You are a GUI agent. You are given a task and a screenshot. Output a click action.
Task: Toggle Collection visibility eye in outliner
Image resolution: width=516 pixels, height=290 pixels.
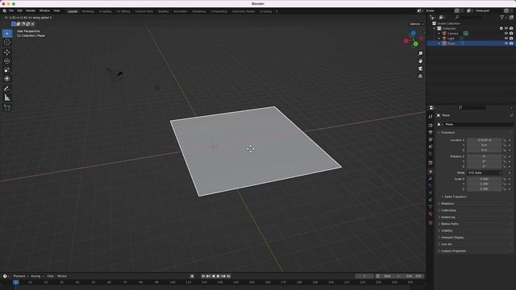pos(506,29)
